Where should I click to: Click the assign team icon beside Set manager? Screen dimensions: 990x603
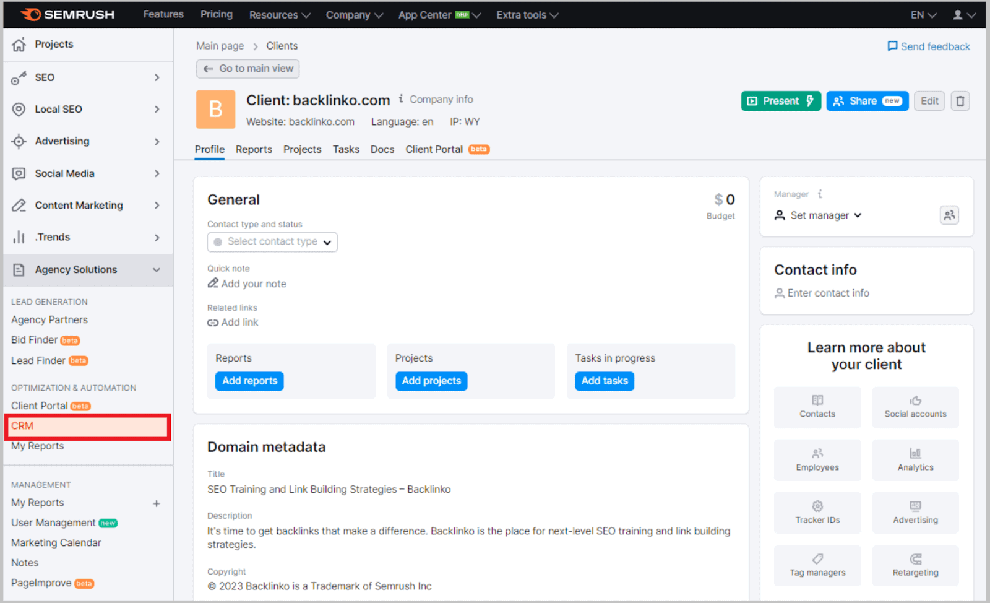(949, 215)
